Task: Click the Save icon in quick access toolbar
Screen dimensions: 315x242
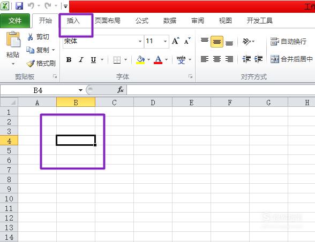Action: [x=19, y=6]
